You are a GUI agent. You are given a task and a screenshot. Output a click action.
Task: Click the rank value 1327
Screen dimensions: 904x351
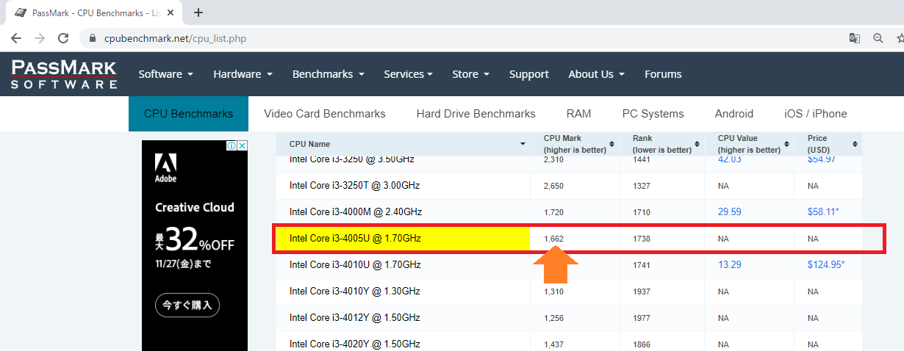[x=641, y=186]
